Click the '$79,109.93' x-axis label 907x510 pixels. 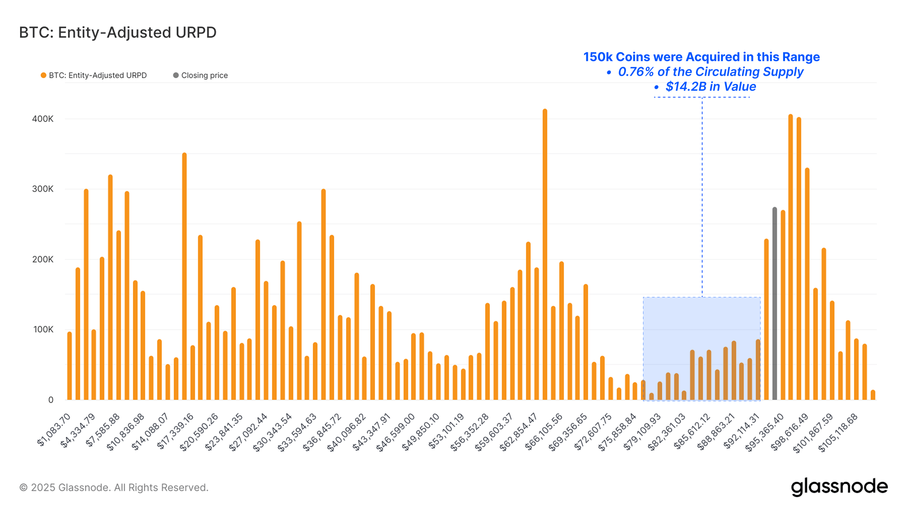(642, 432)
